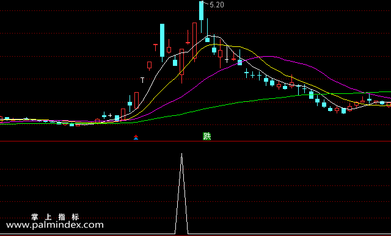The height and width of the screenshot is (236, 391).
Task: Click the green 跌 signal icon
Action: pos(206,136)
